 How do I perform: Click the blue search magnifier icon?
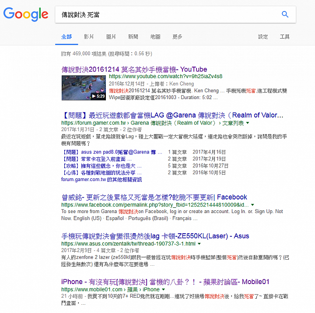pyautogui.click(x=285, y=14)
